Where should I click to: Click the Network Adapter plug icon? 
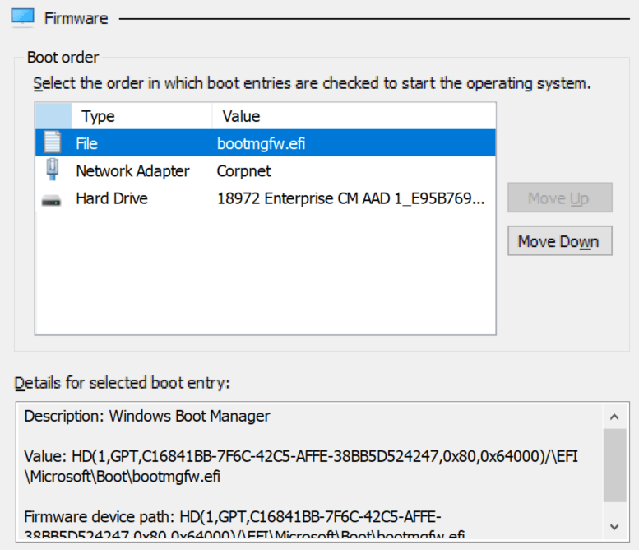point(52,170)
